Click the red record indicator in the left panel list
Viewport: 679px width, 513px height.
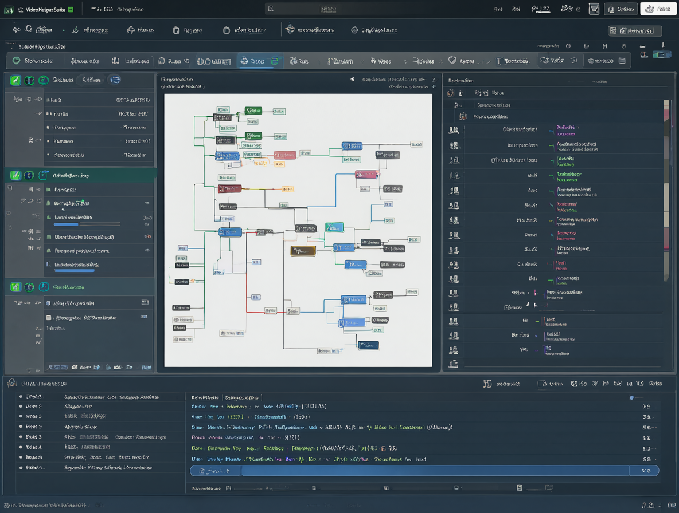click(148, 237)
